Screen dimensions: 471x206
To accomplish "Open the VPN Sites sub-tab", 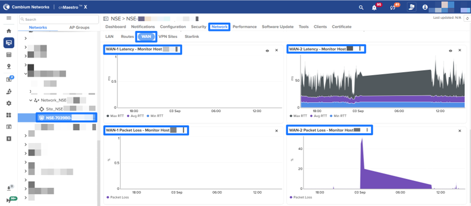I will (169, 37).
